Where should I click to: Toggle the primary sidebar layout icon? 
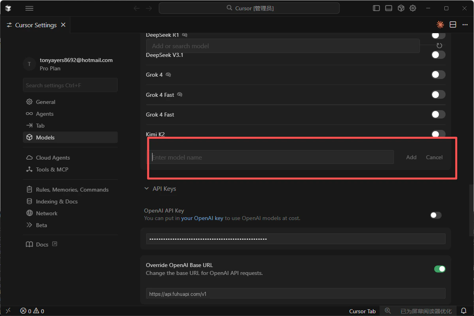[x=376, y=8]
